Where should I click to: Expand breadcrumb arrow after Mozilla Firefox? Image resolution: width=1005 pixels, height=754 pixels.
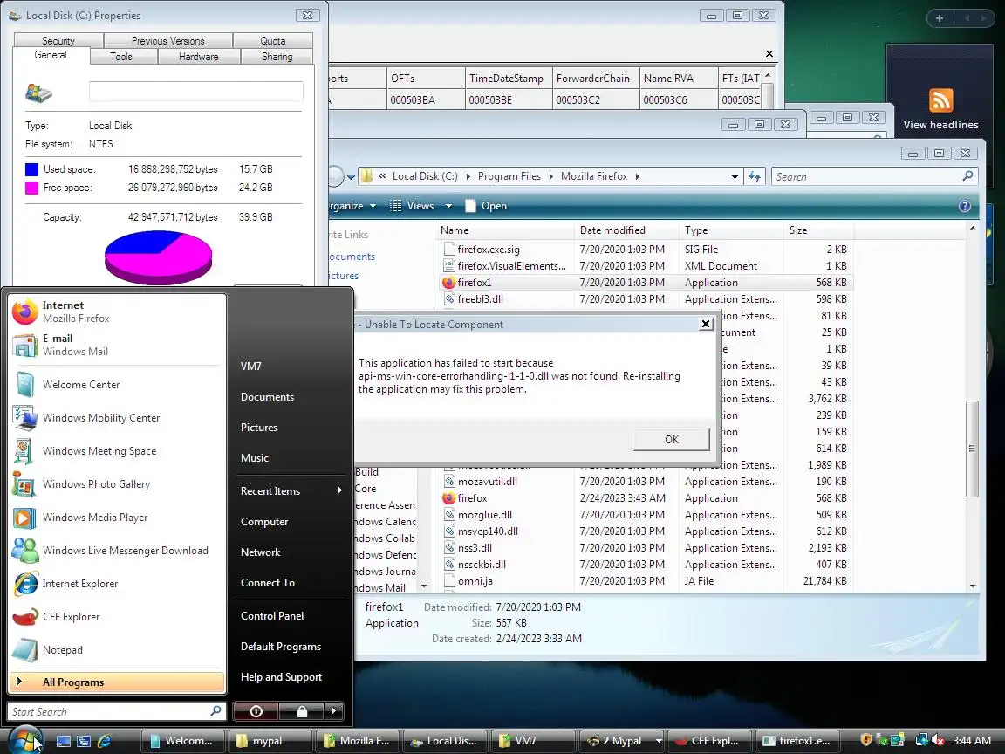637,176
